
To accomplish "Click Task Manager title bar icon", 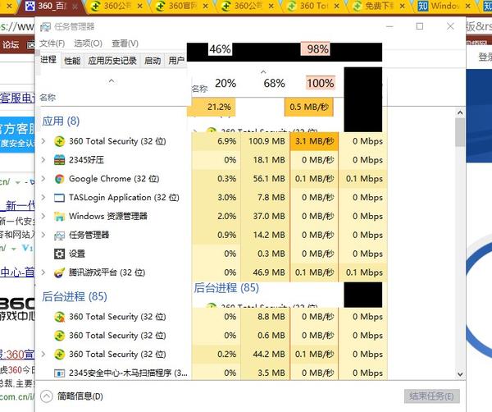I will (45, 27).
